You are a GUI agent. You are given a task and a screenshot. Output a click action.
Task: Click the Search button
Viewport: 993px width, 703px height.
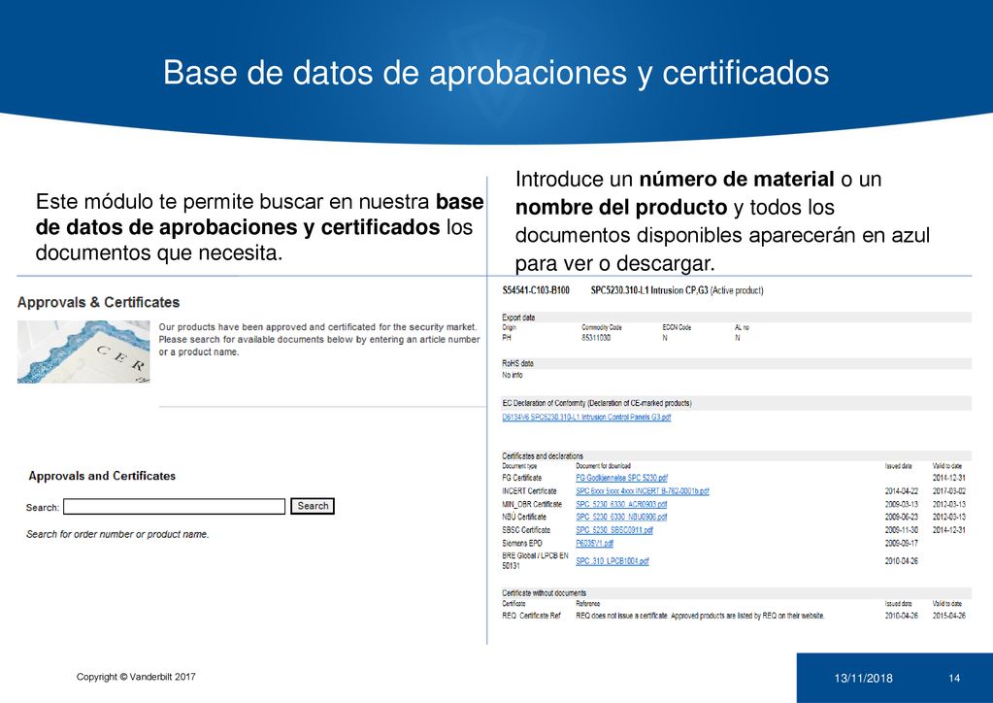point(313,506)
